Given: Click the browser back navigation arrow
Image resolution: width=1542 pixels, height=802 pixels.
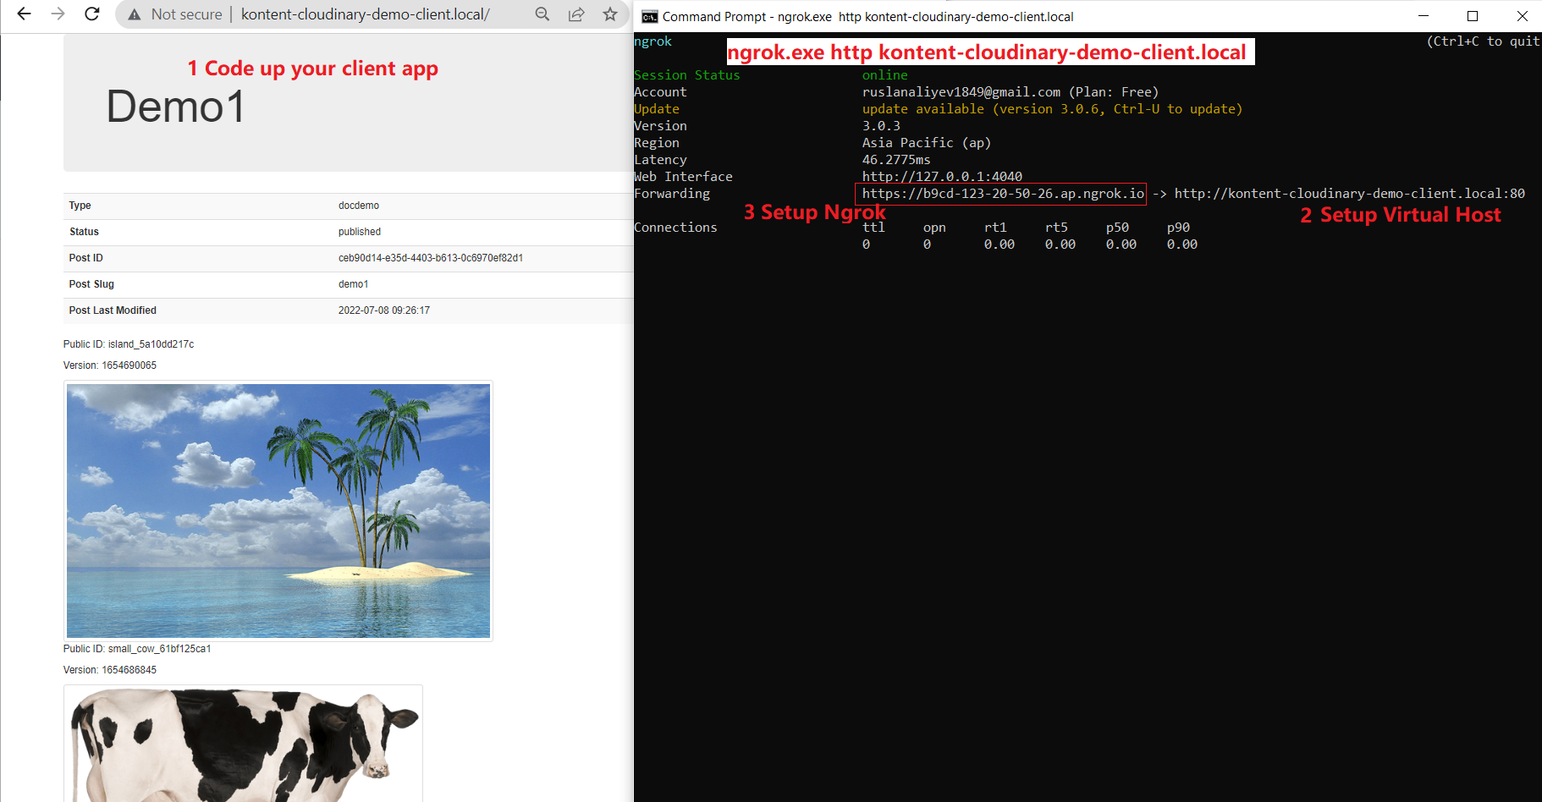Looking at the screenshot, I should (23, 14).
